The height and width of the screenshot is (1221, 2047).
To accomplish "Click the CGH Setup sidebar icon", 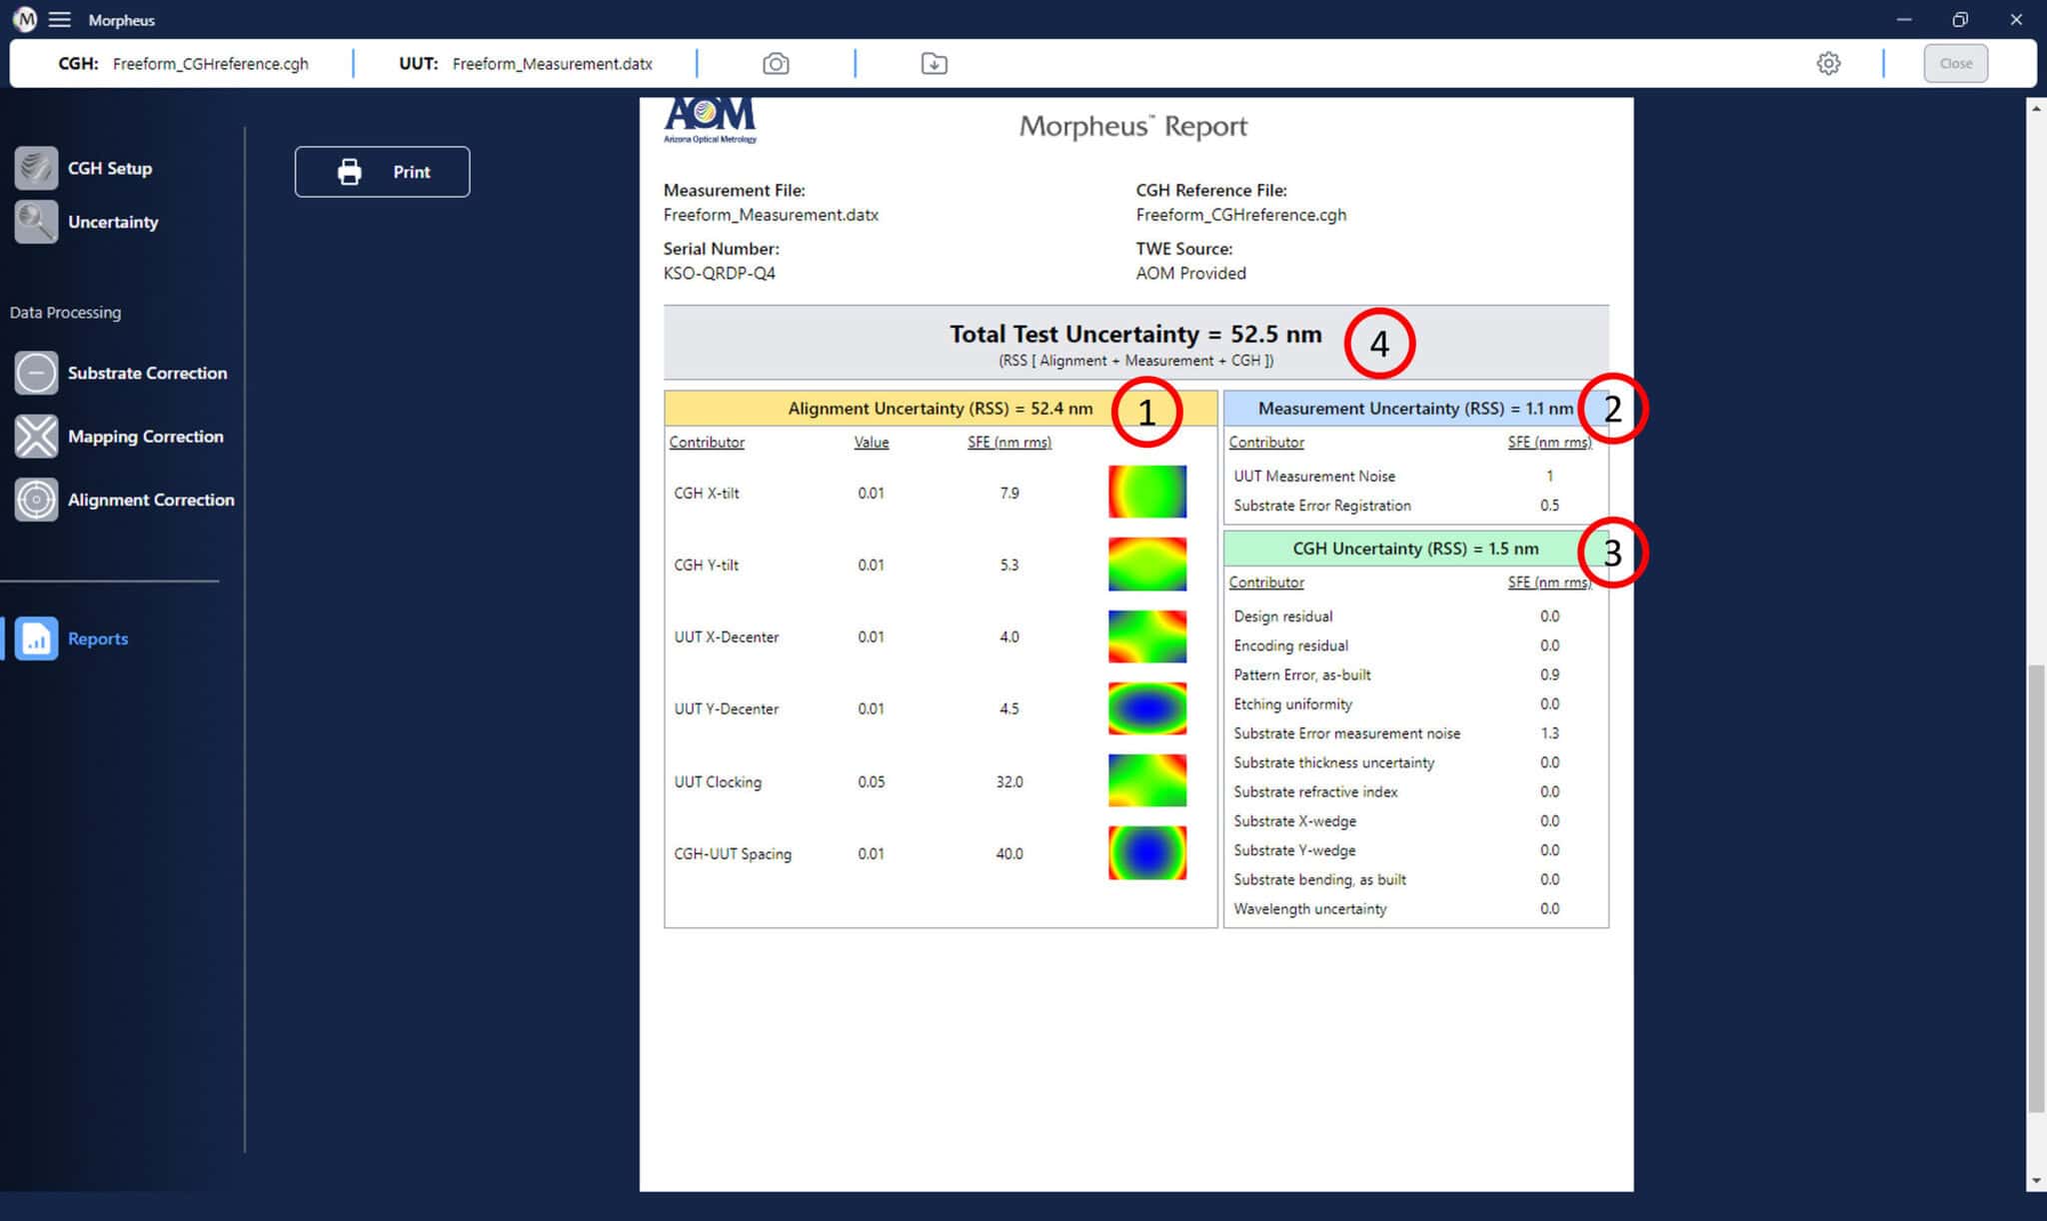I will pyautogui.click(x=36, y=168).
